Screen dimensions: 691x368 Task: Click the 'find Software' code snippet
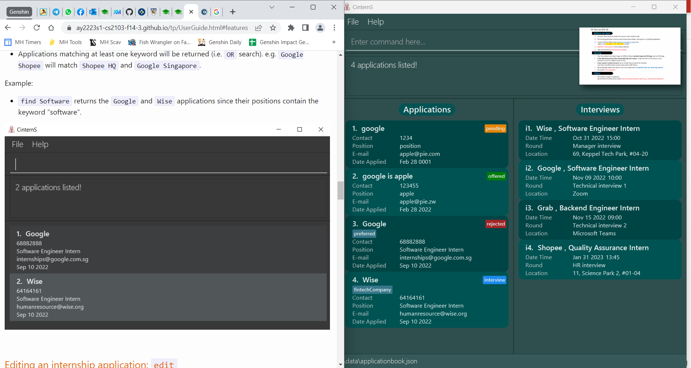click(x=45, y=101)
